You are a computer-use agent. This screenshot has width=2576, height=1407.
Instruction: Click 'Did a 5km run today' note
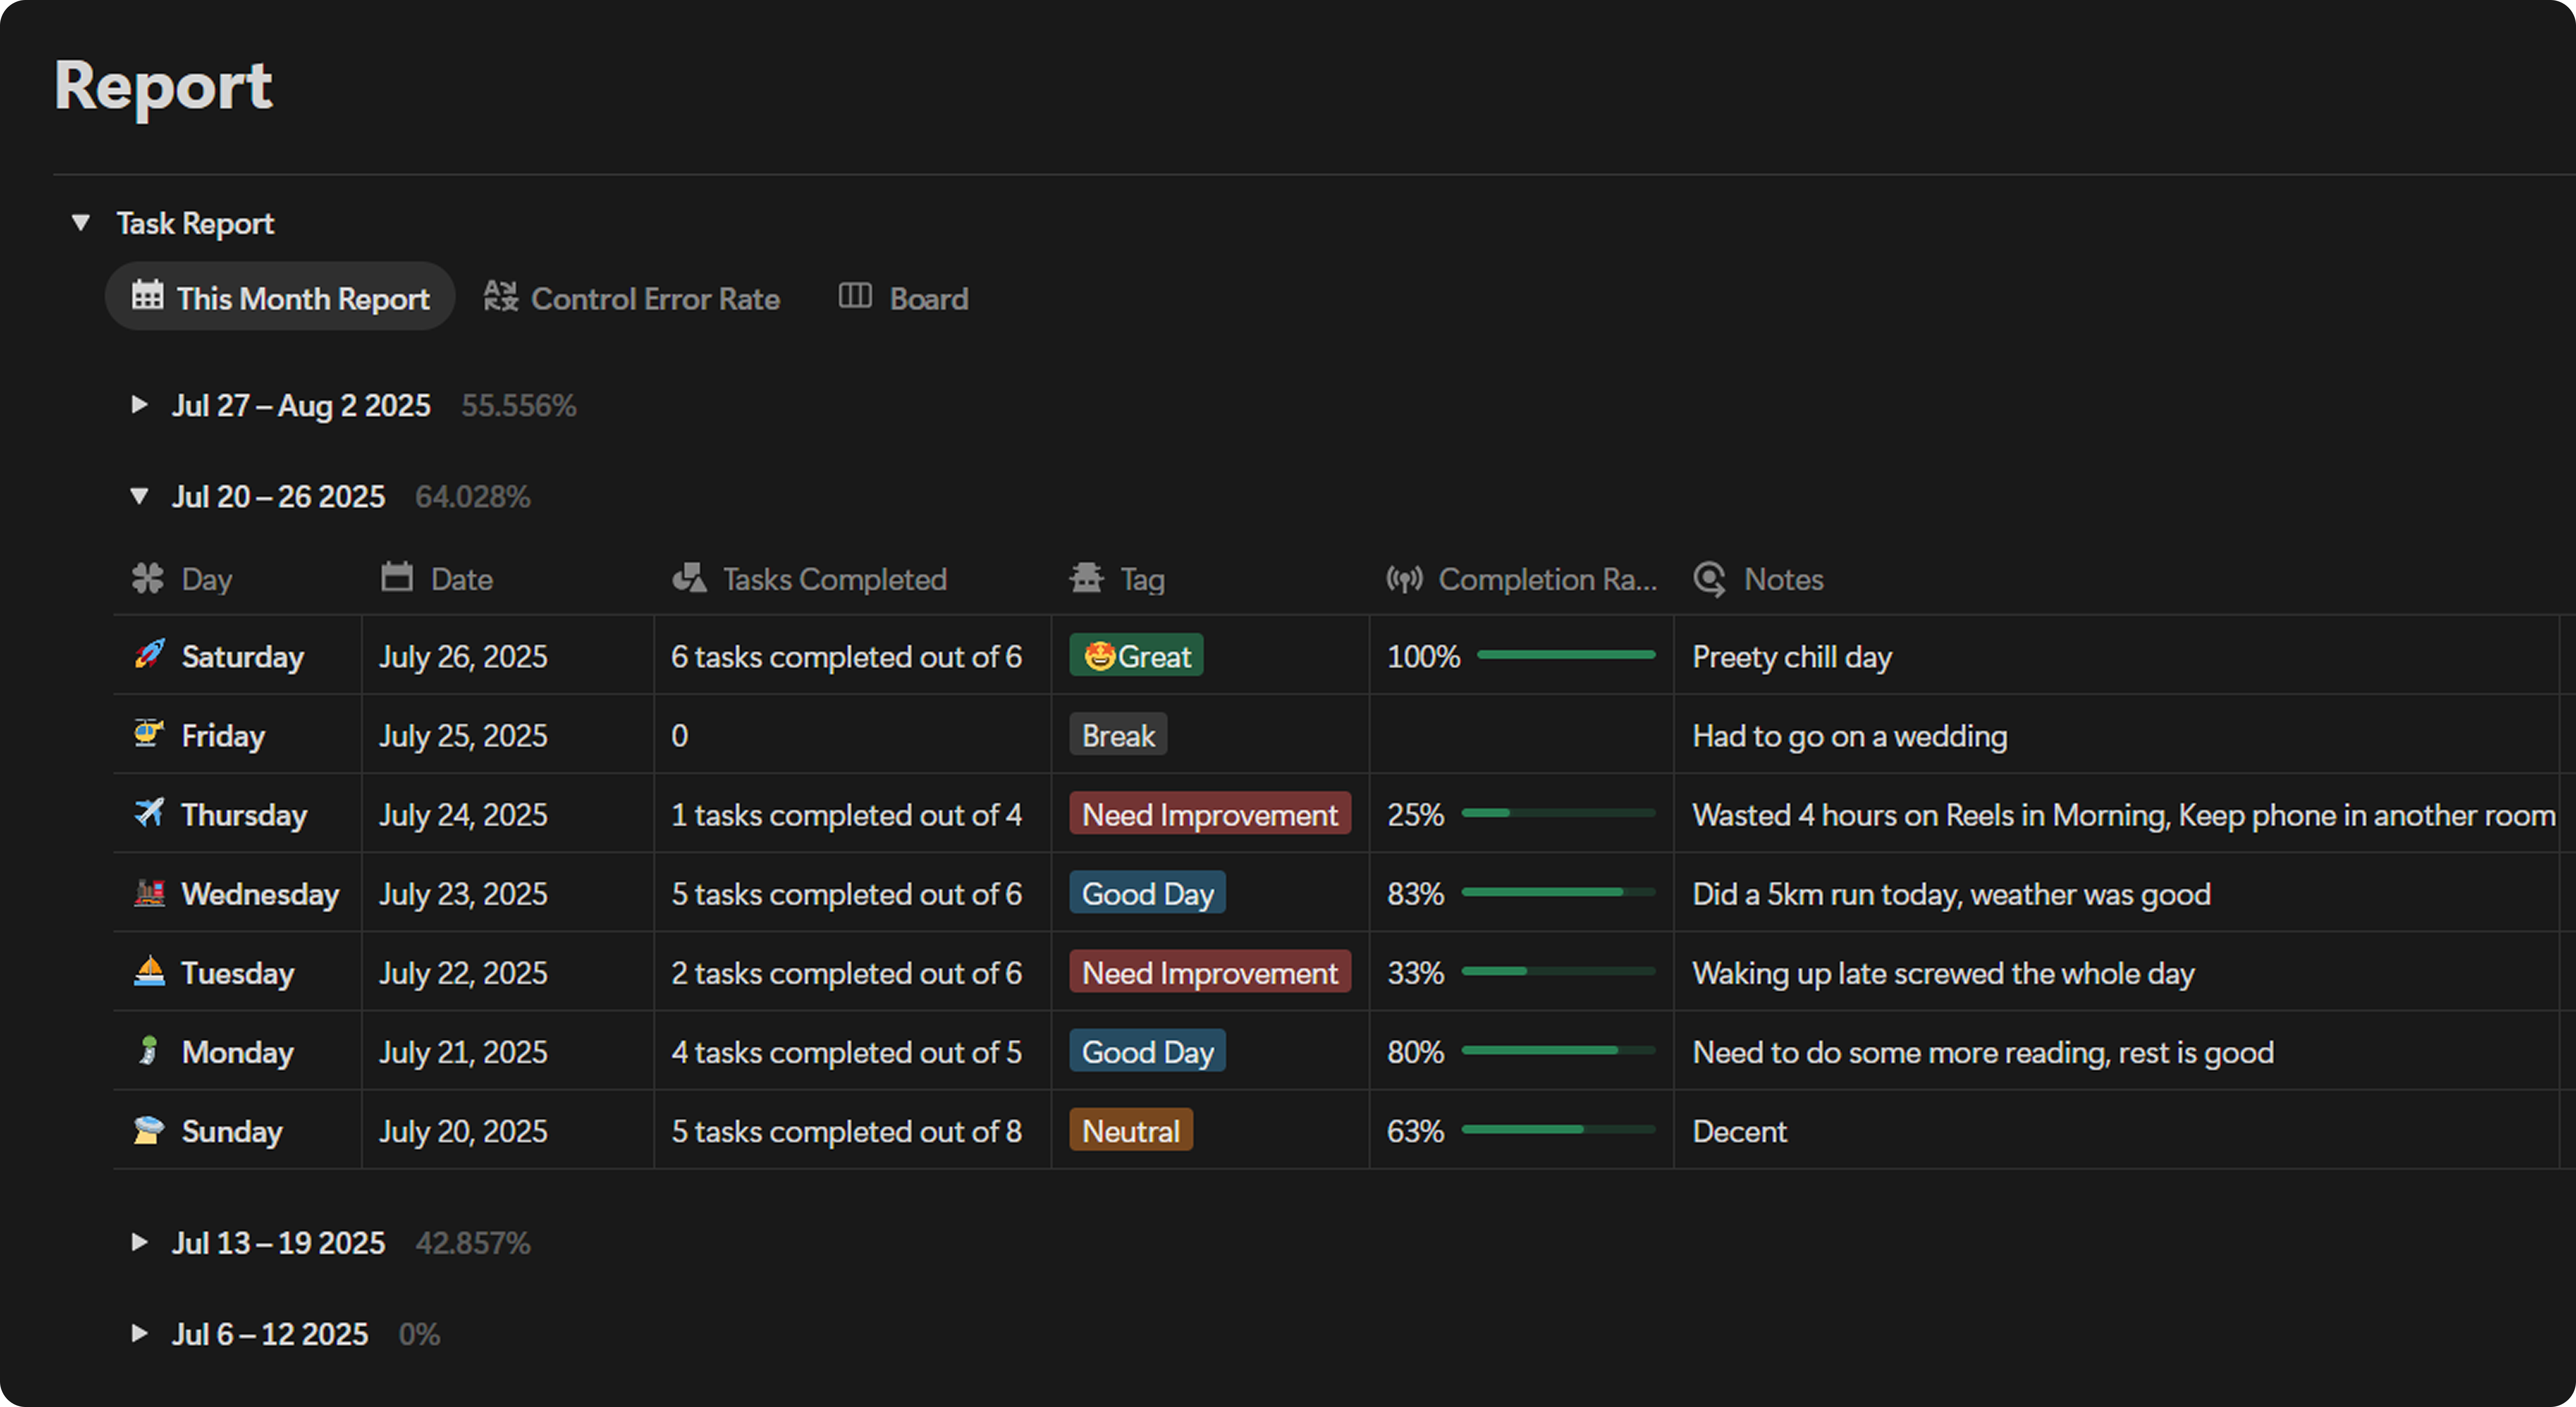[1951, 894]
